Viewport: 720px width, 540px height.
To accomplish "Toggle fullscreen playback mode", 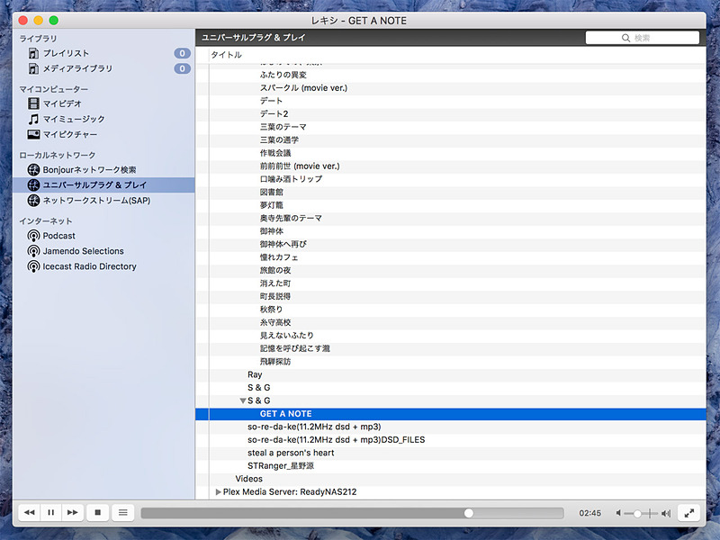I will click(689, 512).
